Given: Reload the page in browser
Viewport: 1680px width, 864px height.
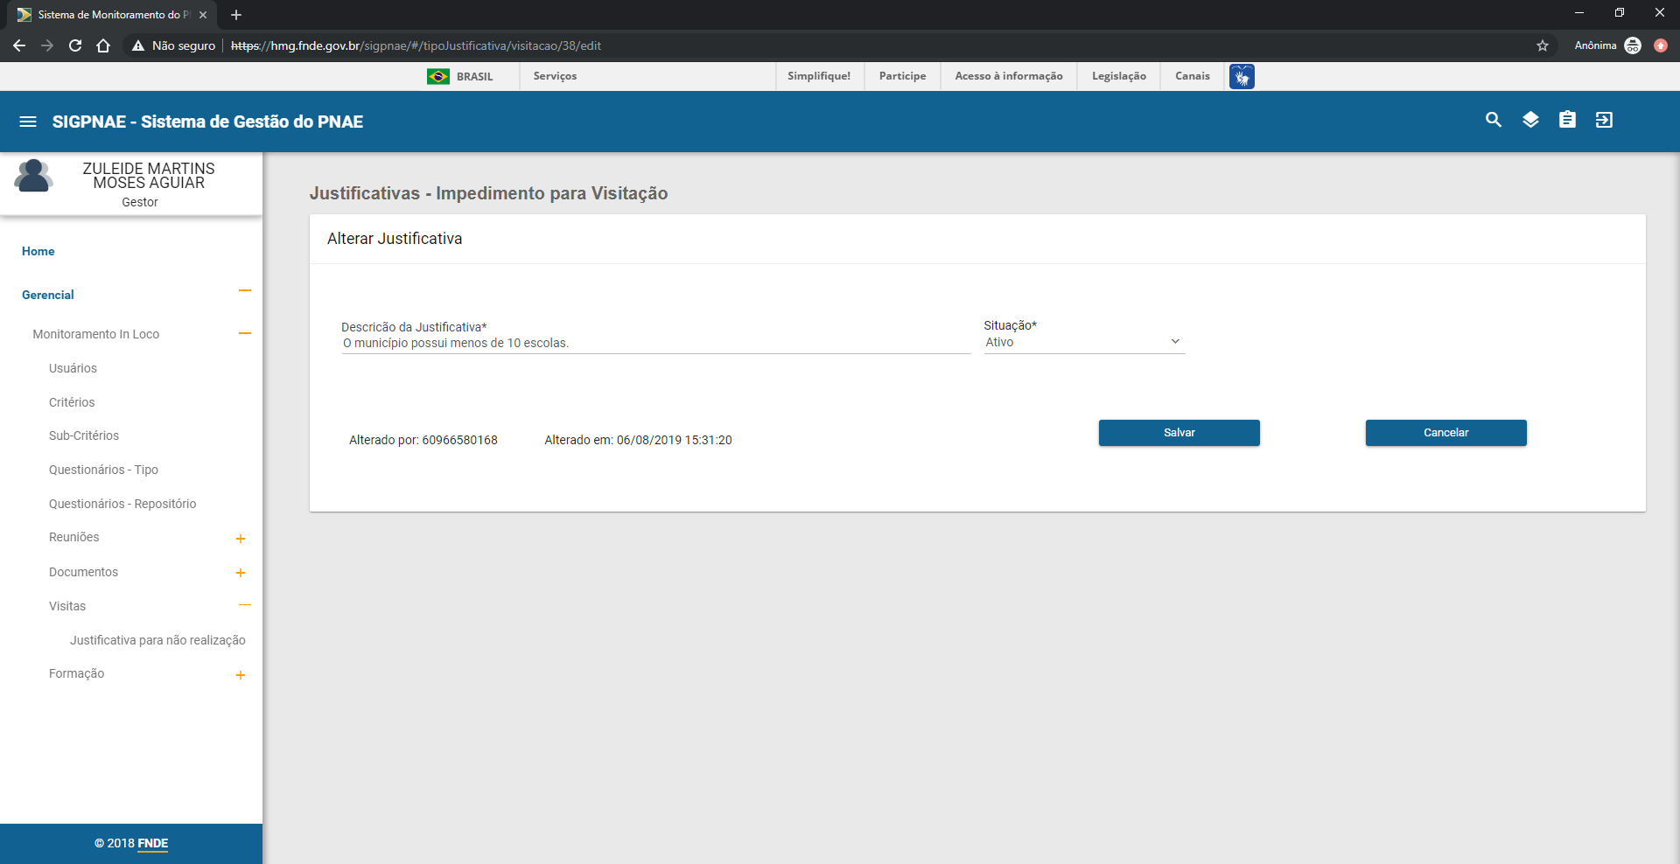Looking at the screenshot, I should click(75, 45).
